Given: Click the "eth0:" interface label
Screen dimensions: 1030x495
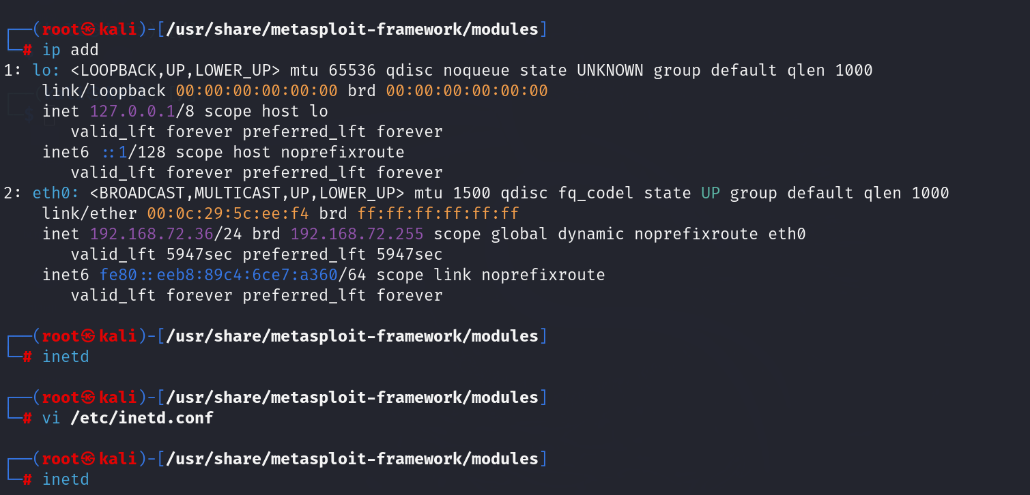Looking at the screenshot, I should tap(56, 193).
